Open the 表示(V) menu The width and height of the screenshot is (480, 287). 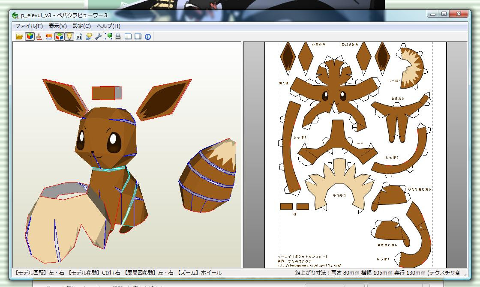click(57, 26)
